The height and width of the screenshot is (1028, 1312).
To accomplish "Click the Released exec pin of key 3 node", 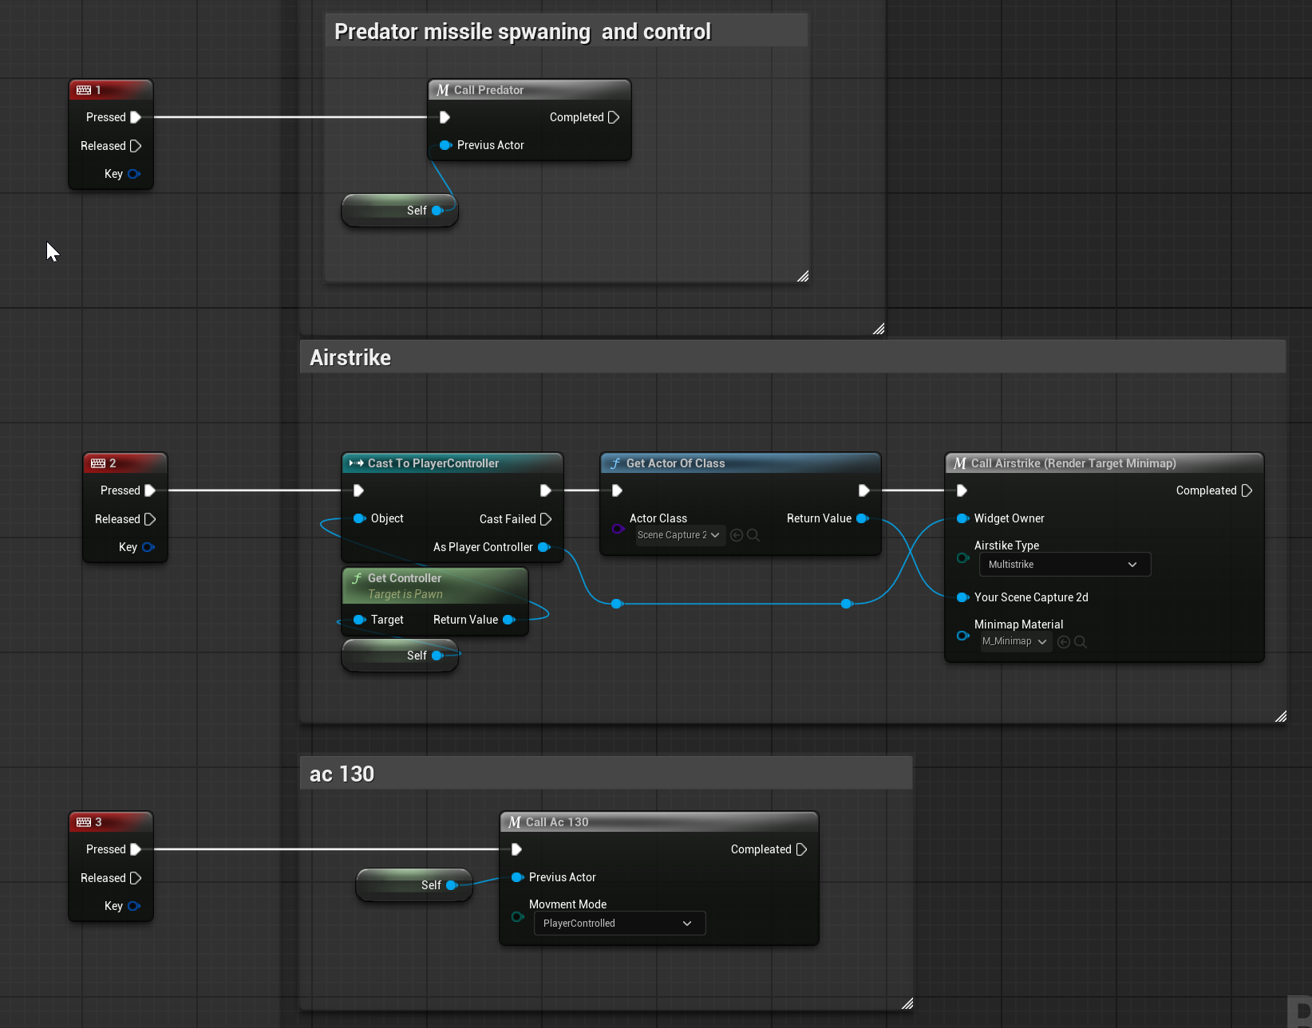I will click(x=136, y=878).
